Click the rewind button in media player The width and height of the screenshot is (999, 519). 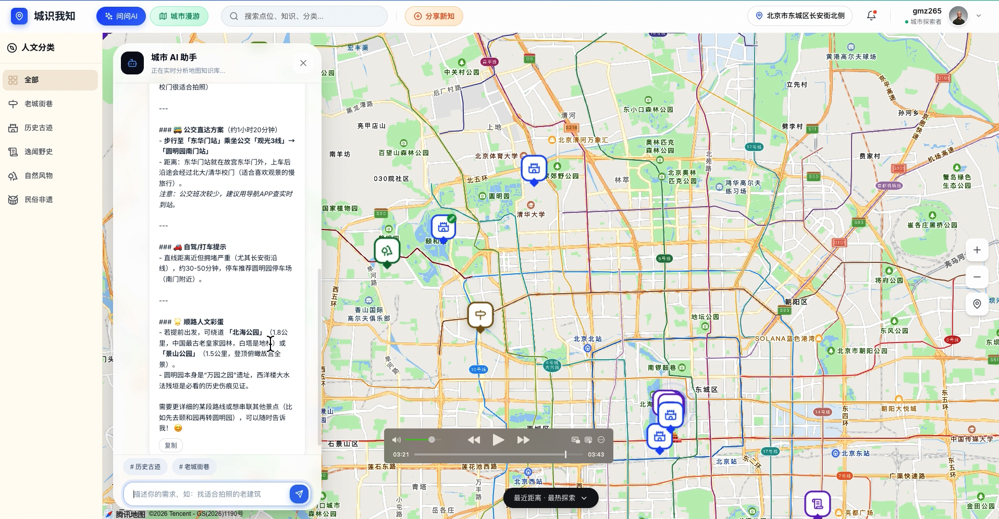click(x=474, y=440)
